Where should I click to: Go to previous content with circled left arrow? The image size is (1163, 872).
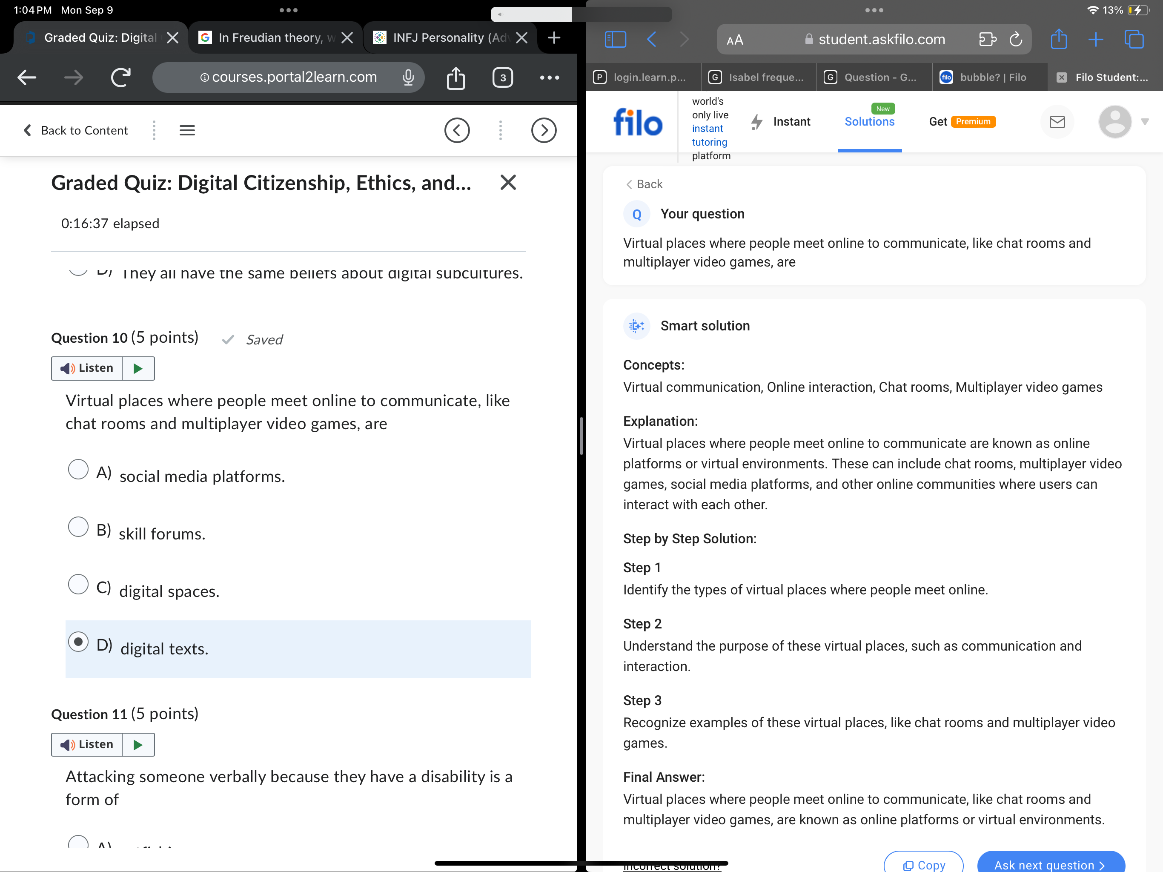click(x=457, y=130)
